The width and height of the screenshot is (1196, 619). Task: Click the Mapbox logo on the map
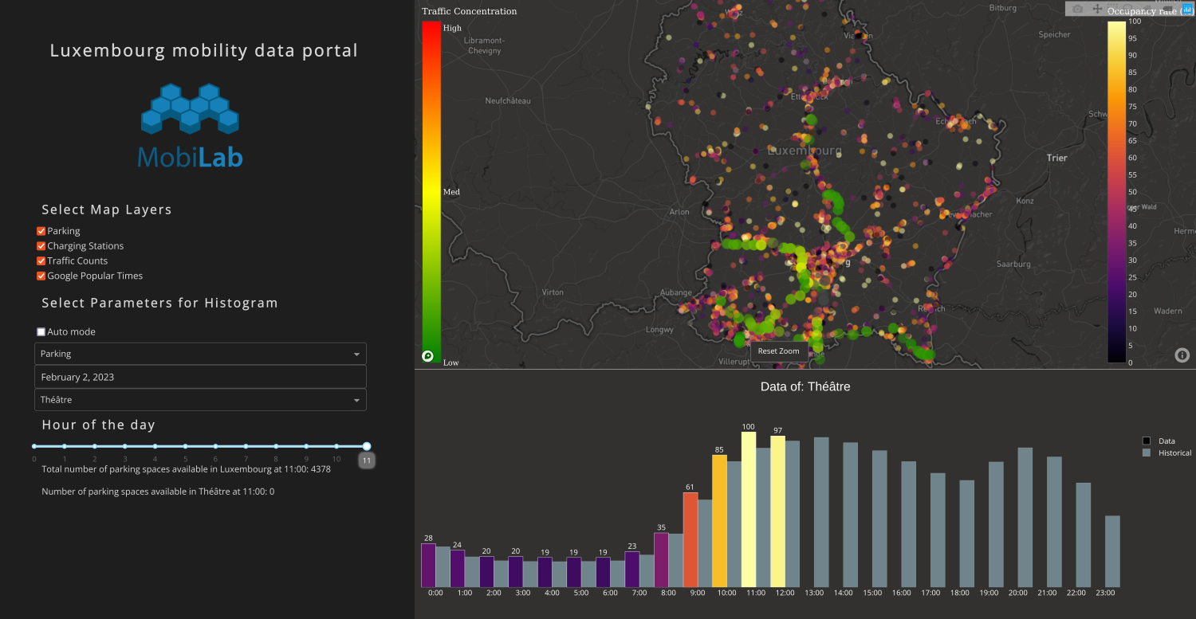click(428, 356)
